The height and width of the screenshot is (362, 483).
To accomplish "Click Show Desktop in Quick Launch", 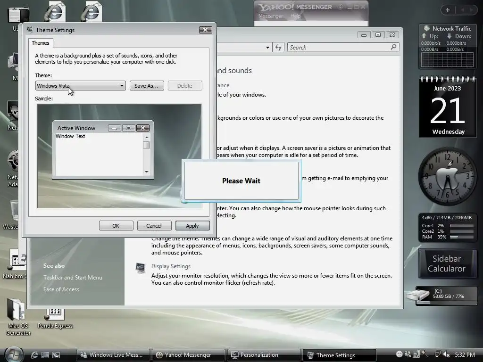I will pyautogui.click(x=45, y=355).
